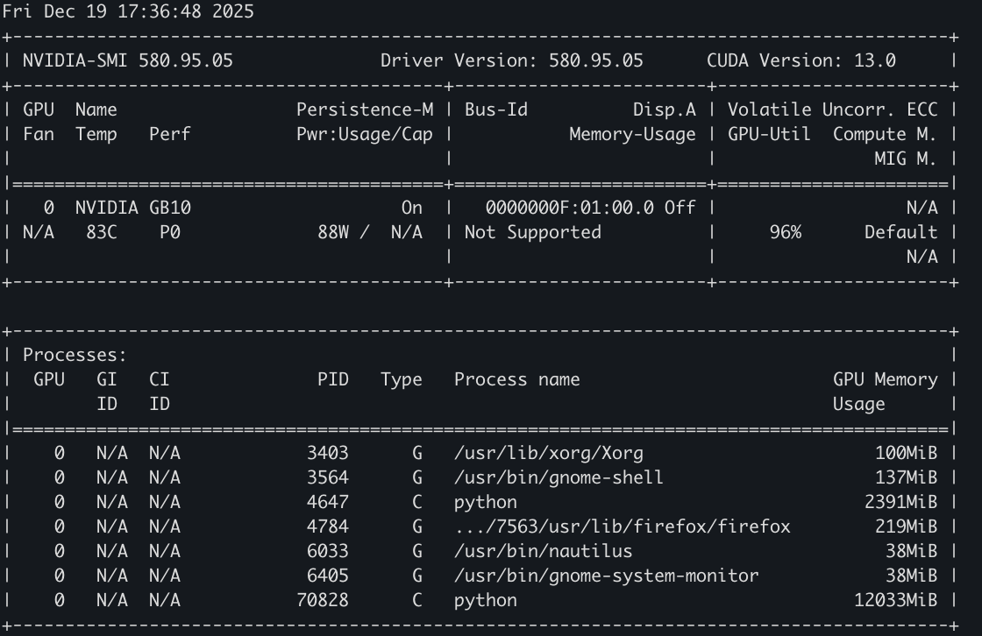The height and width of the screenshot is (636, 982).
Task: Click the Memory-Usage header in GPU table
Action: (x=632, y=134)
